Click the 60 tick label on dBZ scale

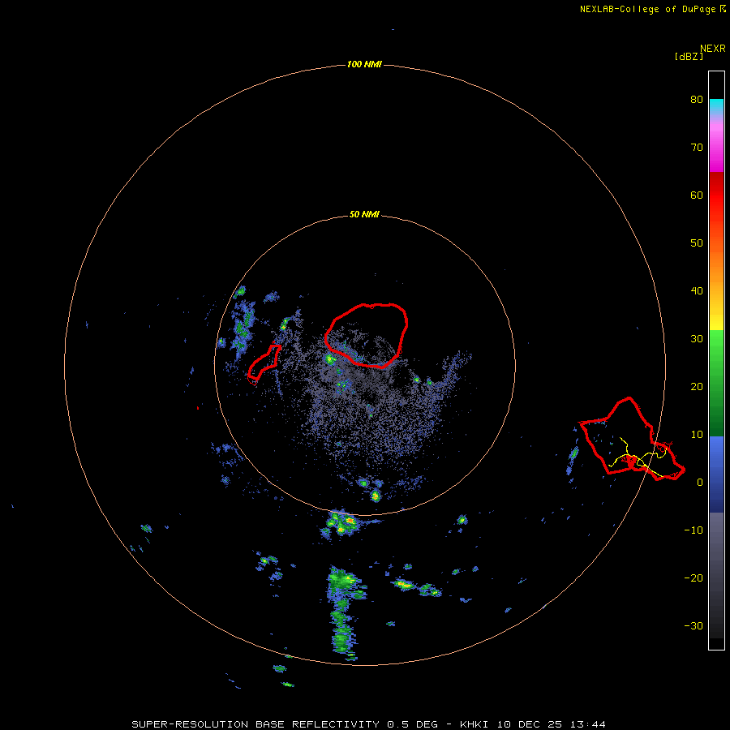pyautogui.click(x=697, y=195)
